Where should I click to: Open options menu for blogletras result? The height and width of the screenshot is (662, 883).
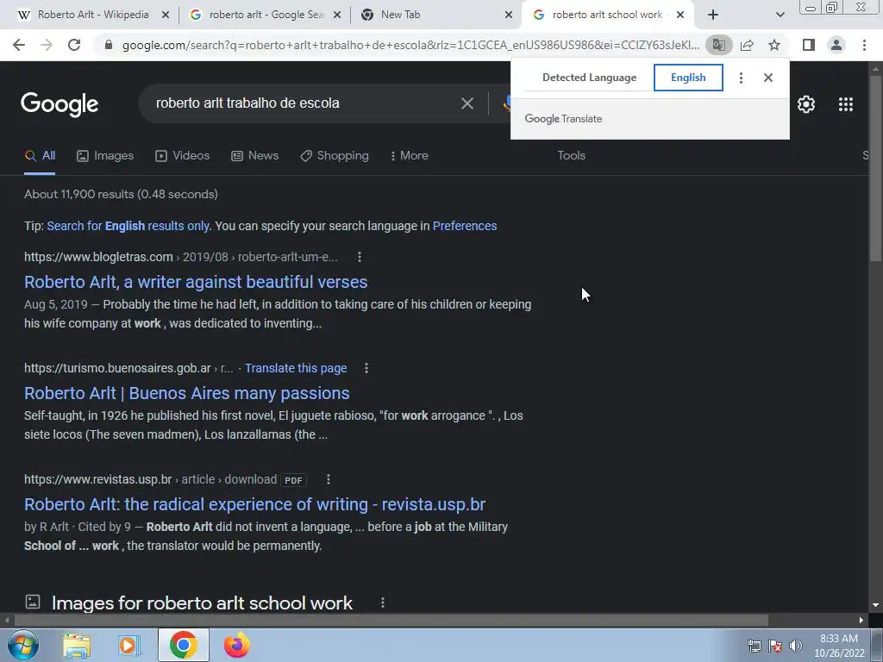[360, 257]
